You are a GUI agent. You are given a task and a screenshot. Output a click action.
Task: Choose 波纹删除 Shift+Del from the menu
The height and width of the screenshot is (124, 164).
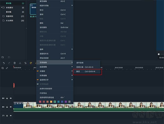[55, 27]
